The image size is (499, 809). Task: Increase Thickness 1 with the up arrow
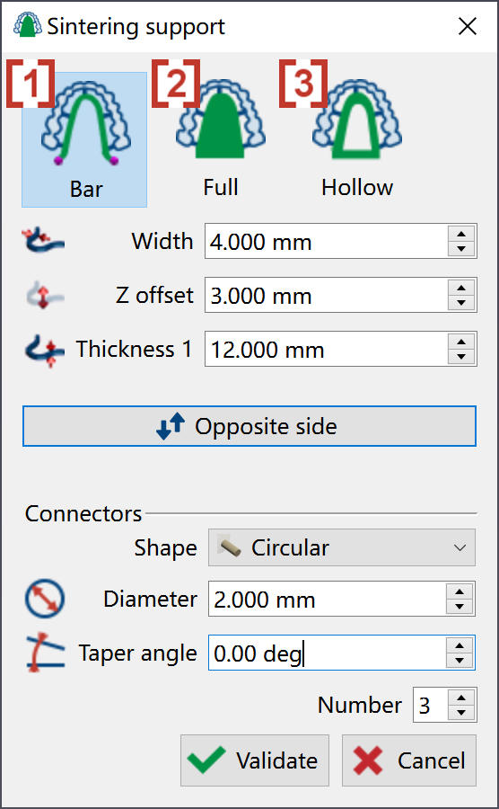click(461, 342)
